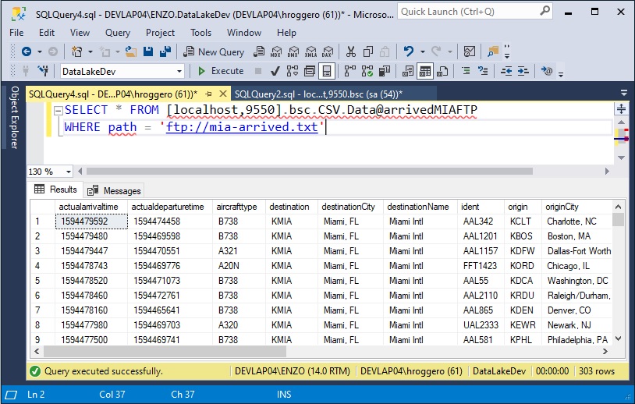Switch to the Messages tab
This screenshot has height=404, width=635.
click(x=115, y=190)
